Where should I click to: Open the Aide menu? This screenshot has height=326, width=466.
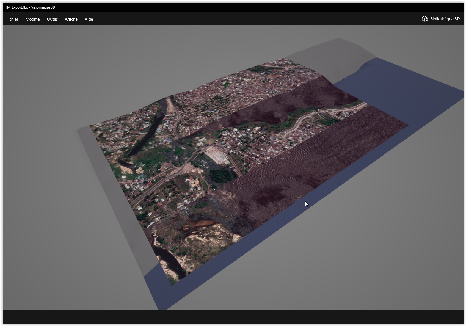coord(89,19)
